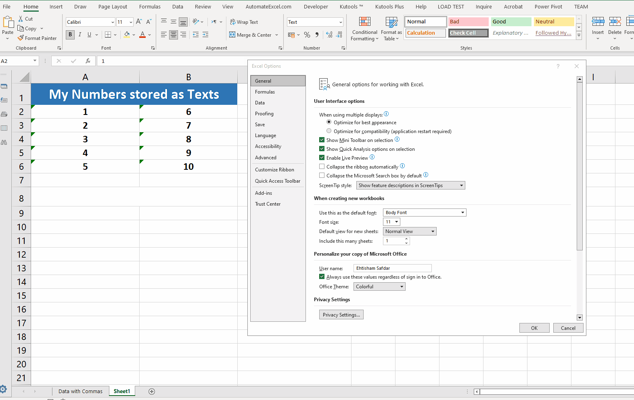
Task: Open Conditional Formatting menu
Action: 365,29
